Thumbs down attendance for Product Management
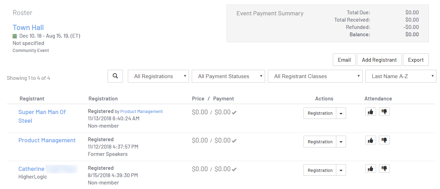This screenshot has width=440, height=189. click(x=384, y=140)
